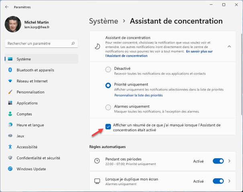Open Pendant ces périodes details chevron
The height and width of the screenshot is (192, 243).
pos(230,161)
